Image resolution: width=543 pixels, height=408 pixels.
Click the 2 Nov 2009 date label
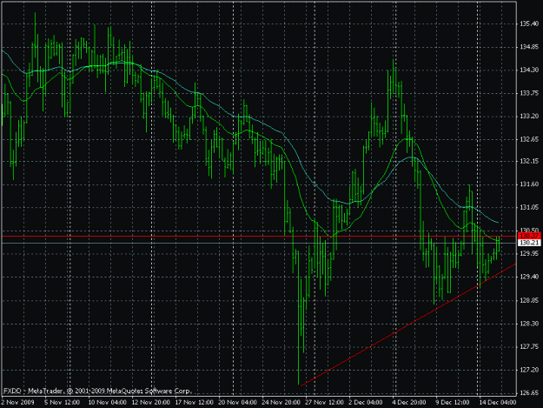[17, 402]
